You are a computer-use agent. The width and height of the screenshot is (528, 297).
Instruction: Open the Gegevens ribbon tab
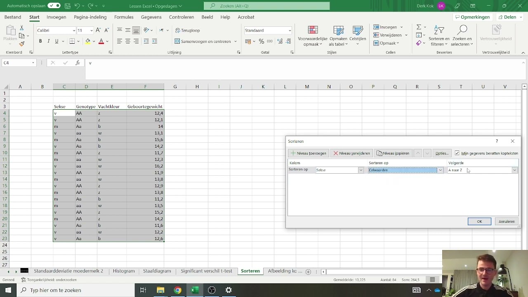(151, 17)
